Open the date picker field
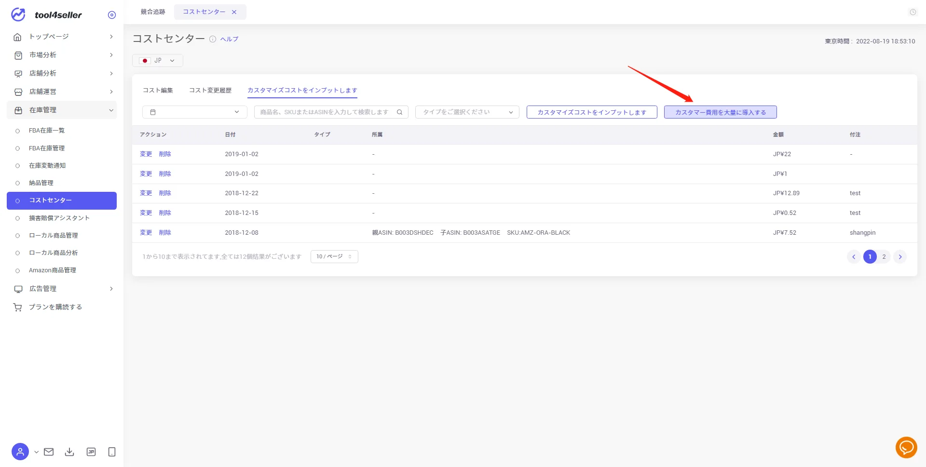This screenshot has height=467, width=926. (195, 112)
